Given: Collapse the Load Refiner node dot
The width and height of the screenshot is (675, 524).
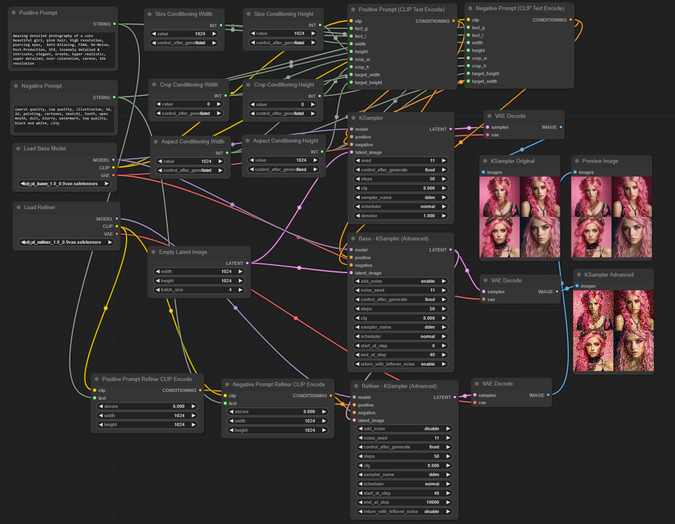Looking at the screenshot, I should (x=19, y=207).
